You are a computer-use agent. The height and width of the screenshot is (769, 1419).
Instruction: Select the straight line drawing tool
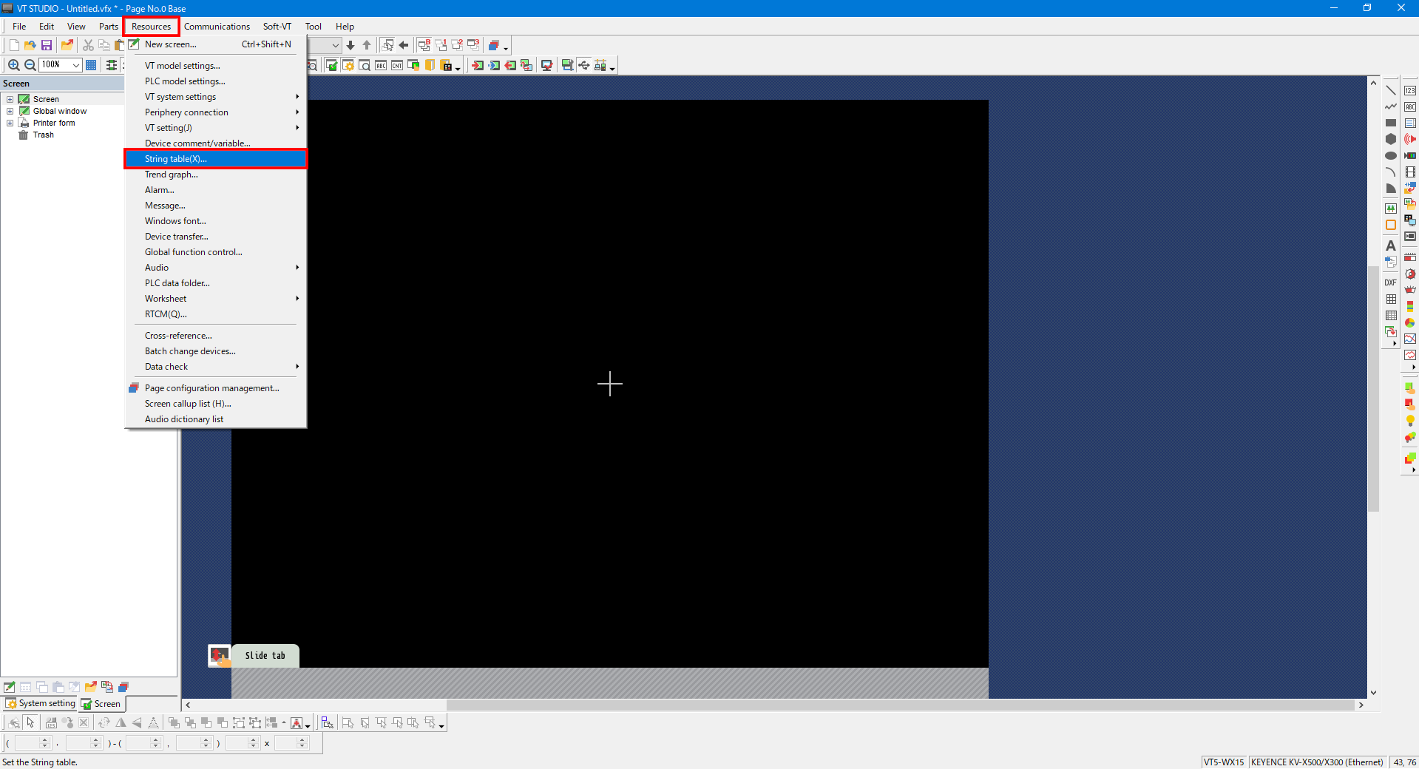point(1390,90)
